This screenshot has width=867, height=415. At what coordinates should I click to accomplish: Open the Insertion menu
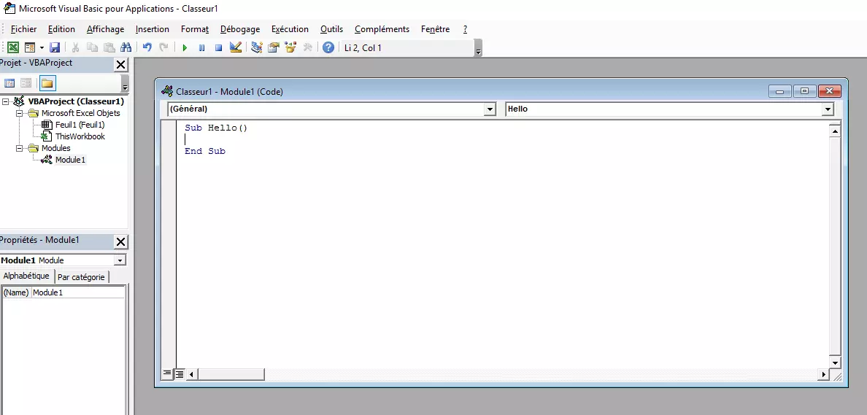click(x=153, y=29)
